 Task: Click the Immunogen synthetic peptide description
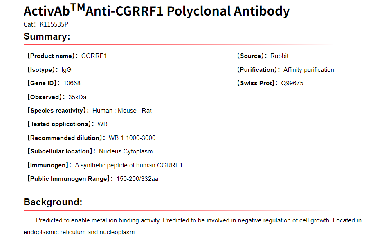129,165
